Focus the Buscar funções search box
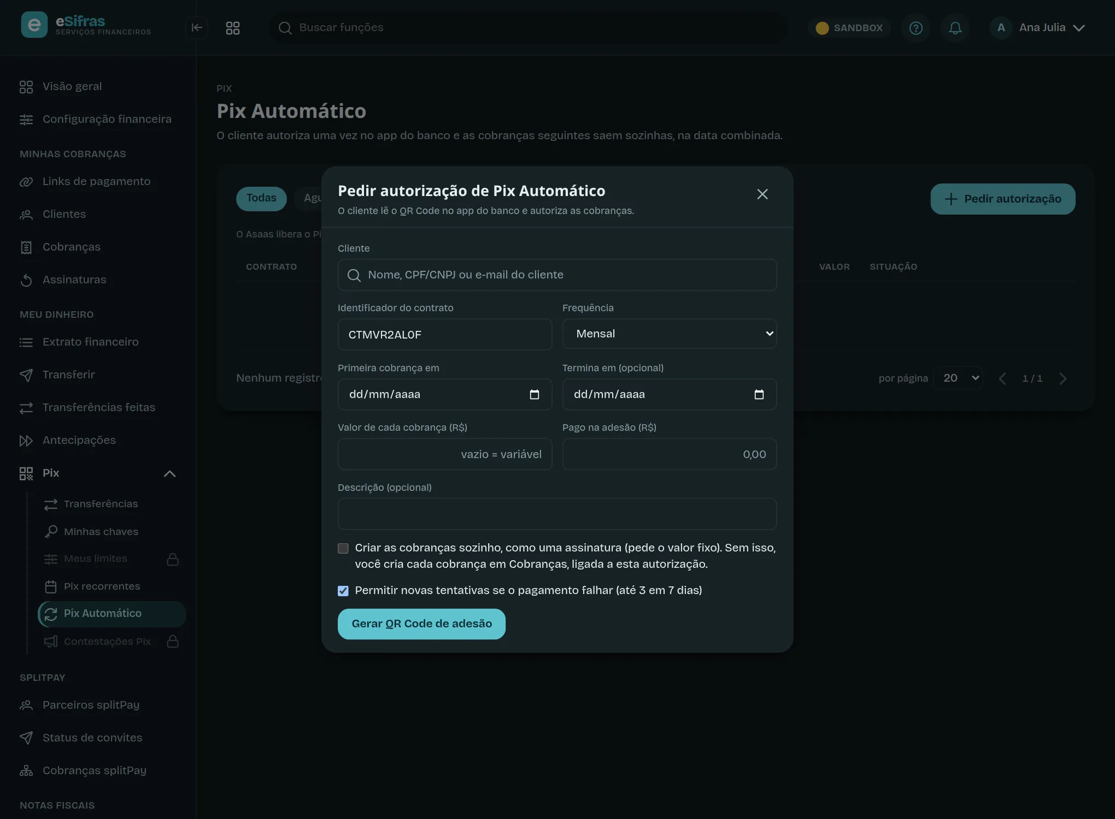The image size is (1115, 819). 528,27
